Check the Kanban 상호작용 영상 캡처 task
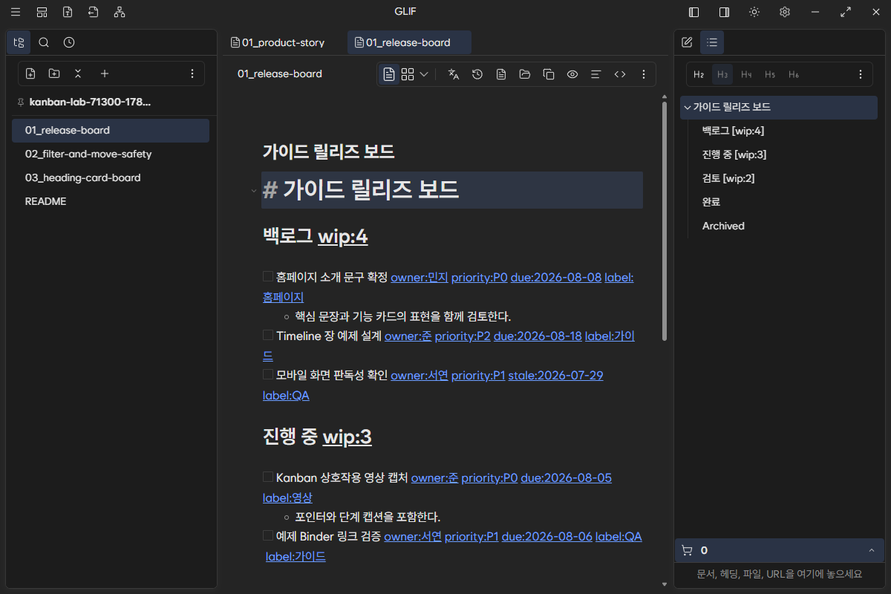The image size is (891, 594). click(268, 477)
